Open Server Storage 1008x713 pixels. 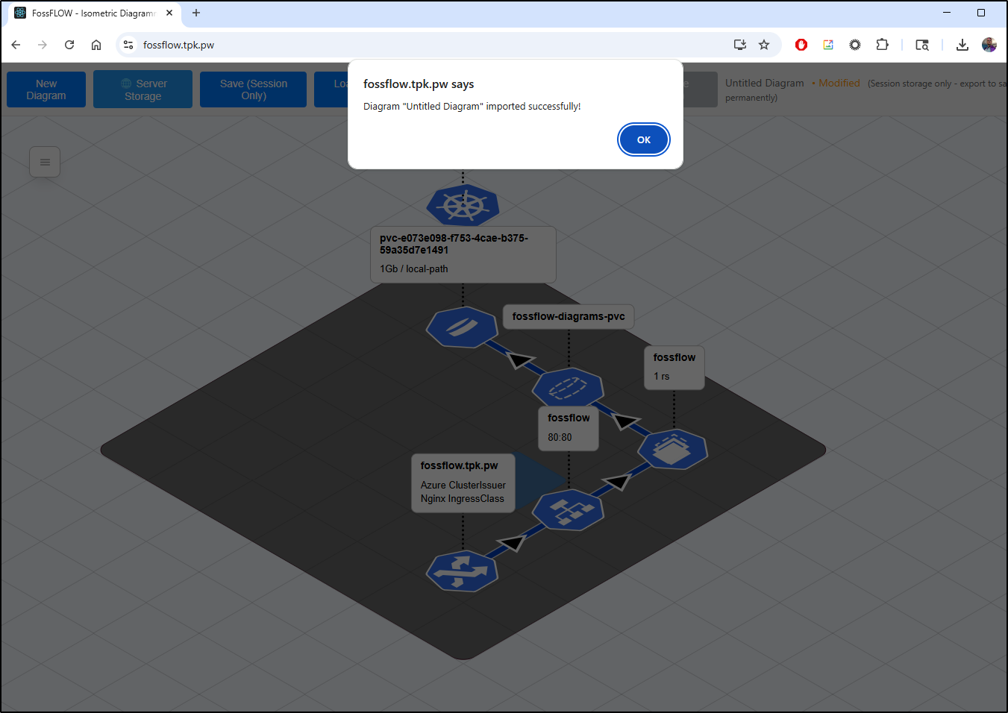pos(143,89)
